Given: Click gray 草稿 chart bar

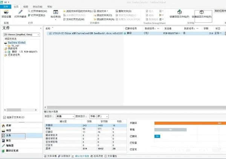Looking at the screenshot, I should tap(170, 130).
